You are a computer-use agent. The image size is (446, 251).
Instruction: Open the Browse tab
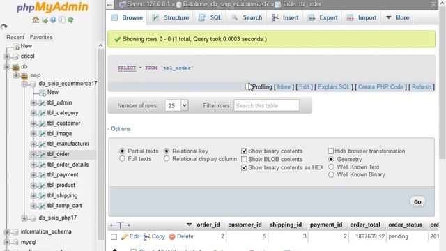[128, 17]
